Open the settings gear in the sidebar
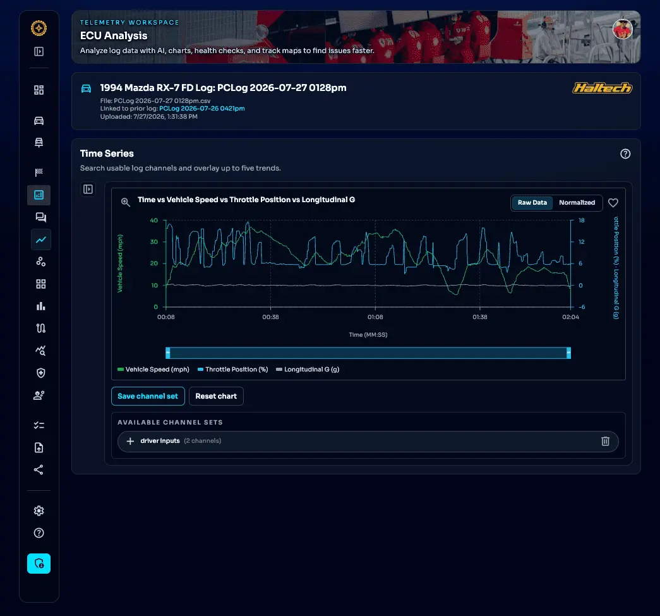 (39, 510)
